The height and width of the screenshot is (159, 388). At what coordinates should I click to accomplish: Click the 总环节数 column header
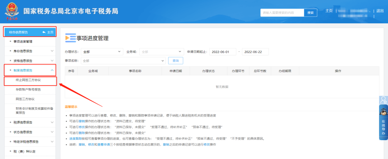click(260, 71)
